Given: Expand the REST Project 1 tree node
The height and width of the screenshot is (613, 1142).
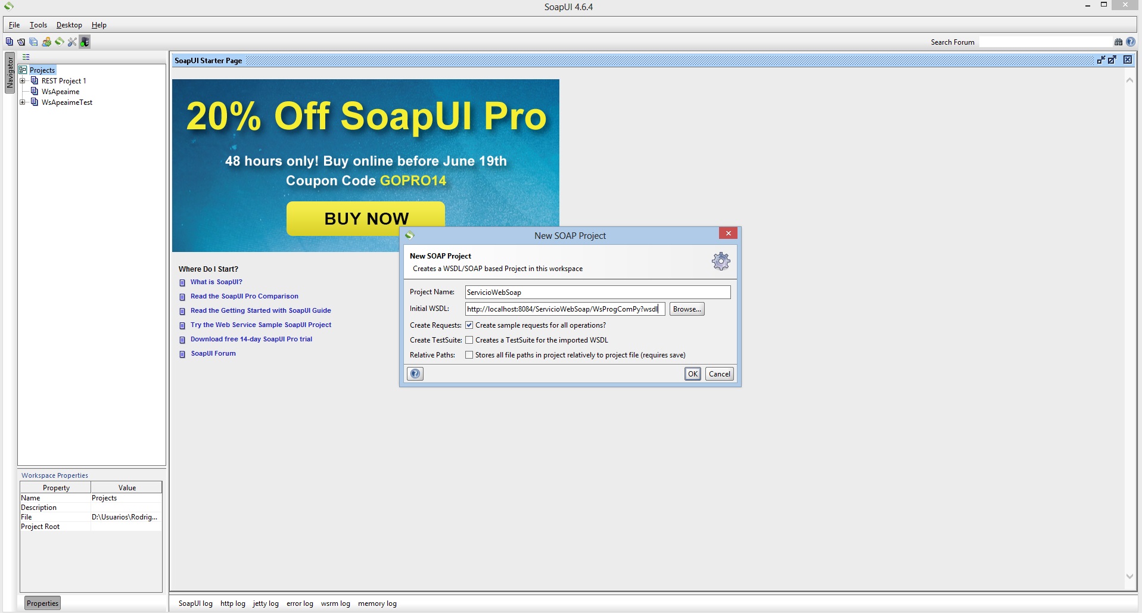Looking at the screenshot, I should click(x=23, y=80).
